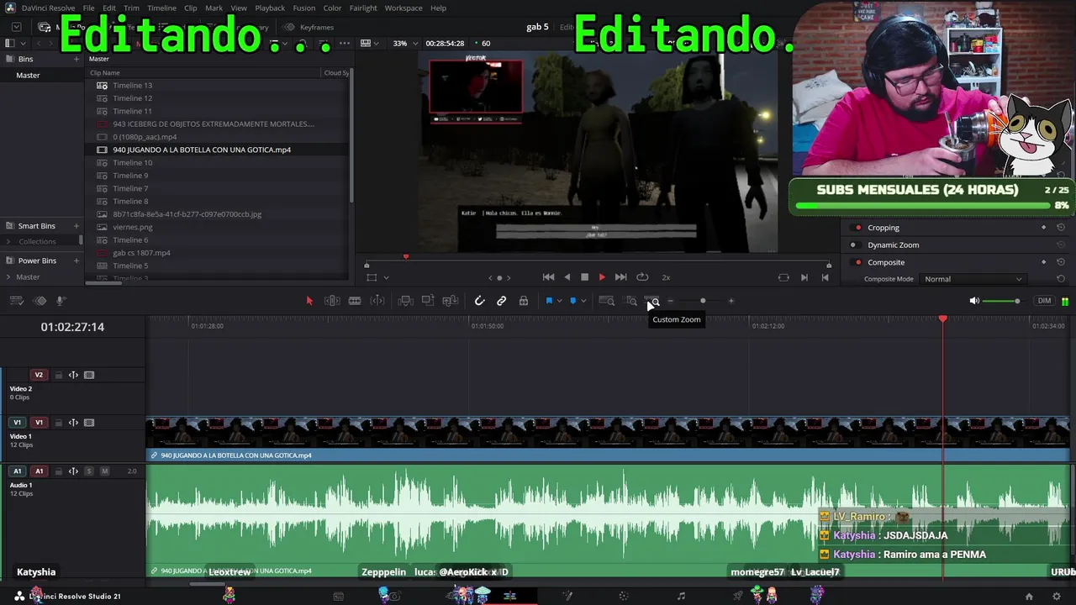
Task: Toggle the Cropping enable dot
Action: coord(857,228)
